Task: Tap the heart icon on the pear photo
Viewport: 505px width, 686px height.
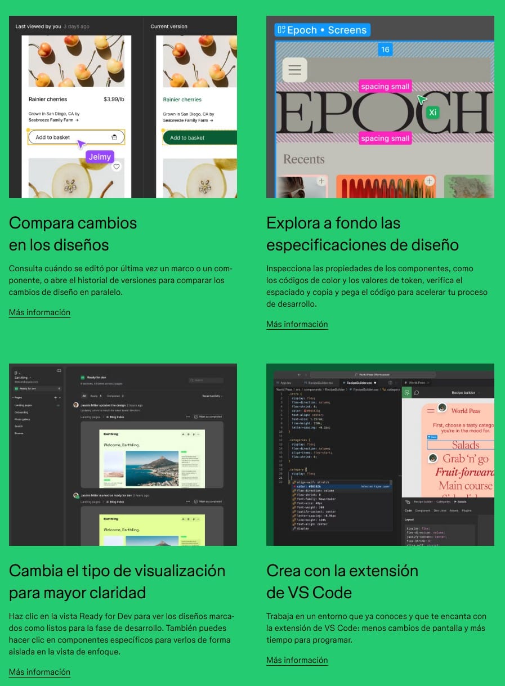Action: (117, 167)
